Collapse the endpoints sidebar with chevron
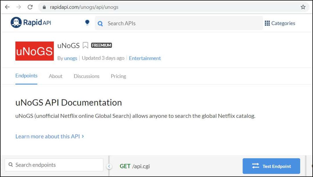Image resolution: width=313 pixels, height=177 pixels. [109, 166]
